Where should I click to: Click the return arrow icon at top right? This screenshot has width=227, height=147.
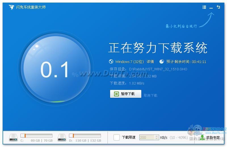pos(218,7)
